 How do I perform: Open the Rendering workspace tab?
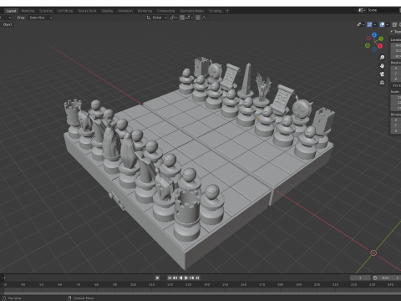145,11
